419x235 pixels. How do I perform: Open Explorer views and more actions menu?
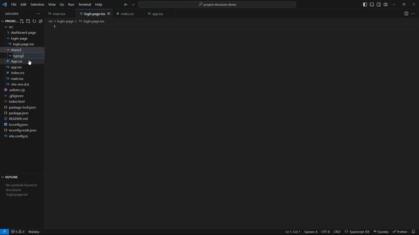pos(38,14)
